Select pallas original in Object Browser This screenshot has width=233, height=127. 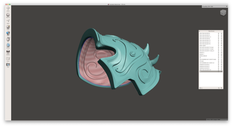pyautogui.click(x=211, y=45)
